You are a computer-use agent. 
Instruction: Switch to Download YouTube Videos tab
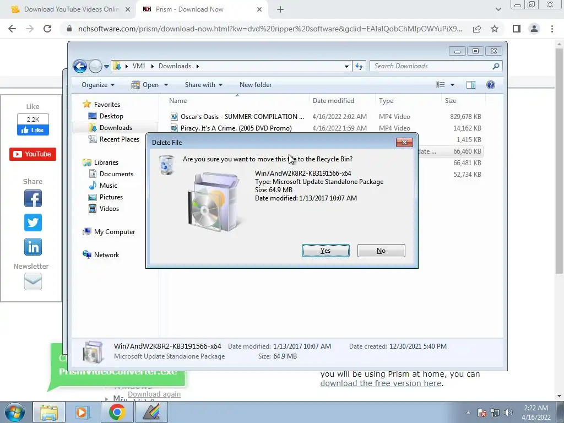pos(68,9)
